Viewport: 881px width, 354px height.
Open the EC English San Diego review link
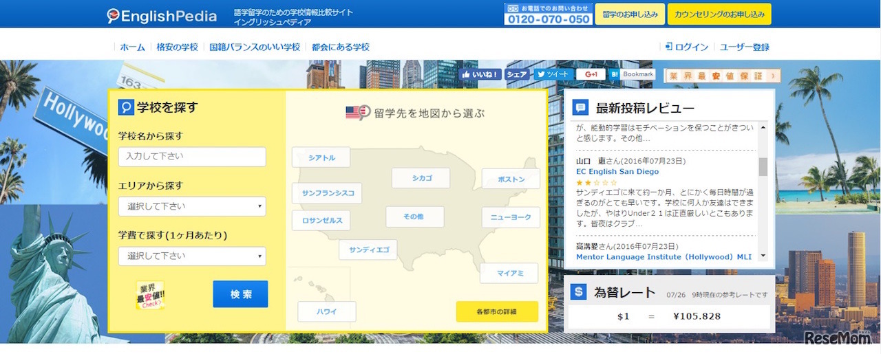[x=617, y=172]
